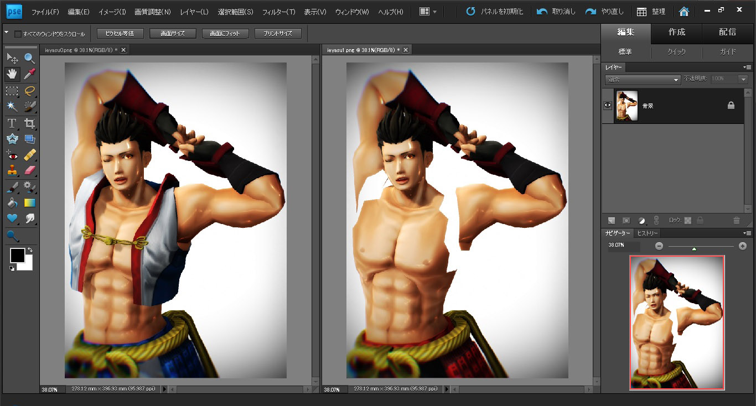756x406 pixels.
Task: Open tool options preset arrow before checkbox
Action: coord(6,33)
